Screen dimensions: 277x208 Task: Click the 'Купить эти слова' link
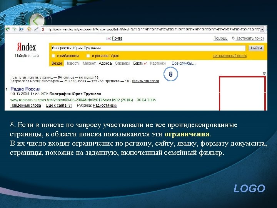click(145, 81)
